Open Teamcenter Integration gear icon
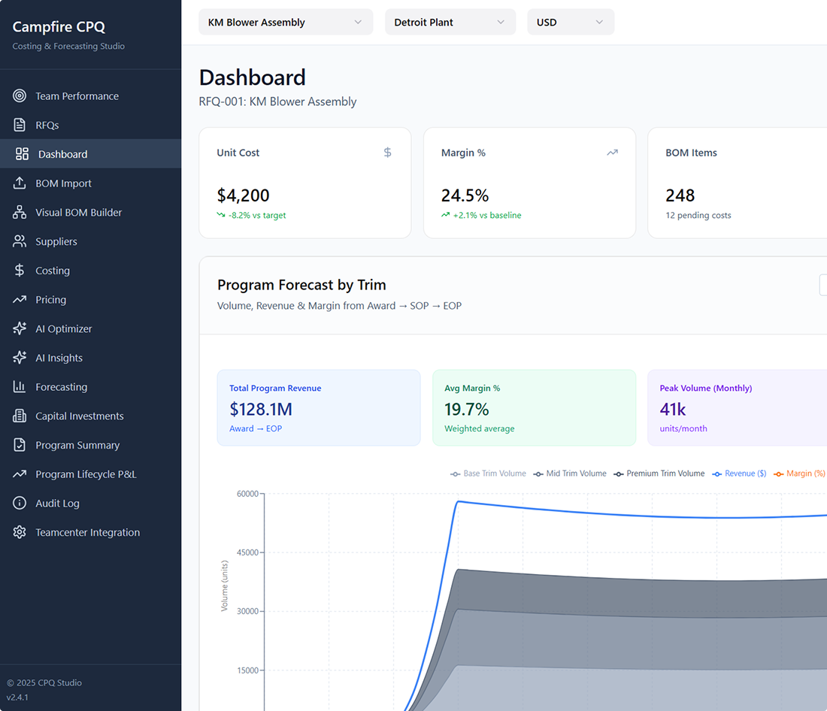Viewport: 827px width, 711px height. click(20, 532)
